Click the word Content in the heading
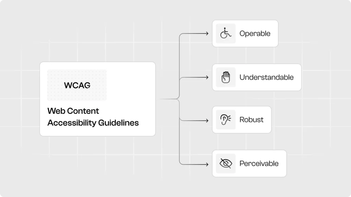 [x=83, y=111]
